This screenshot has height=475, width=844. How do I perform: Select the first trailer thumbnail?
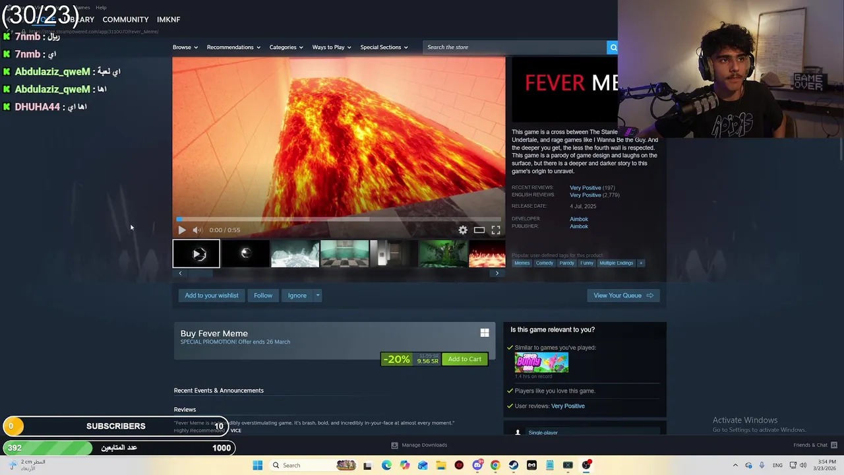pyautogui.click(x=196, y=254)
